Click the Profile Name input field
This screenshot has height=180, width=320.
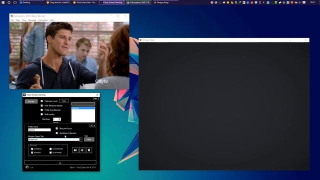pos(39,130)
